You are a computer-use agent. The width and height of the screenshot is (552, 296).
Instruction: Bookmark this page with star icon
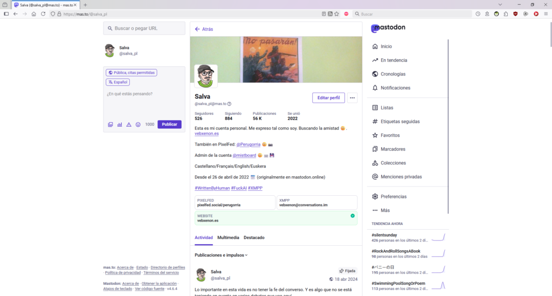[336, 14]
